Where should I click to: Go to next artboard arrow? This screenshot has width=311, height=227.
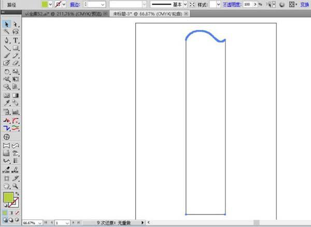point(74,223)
